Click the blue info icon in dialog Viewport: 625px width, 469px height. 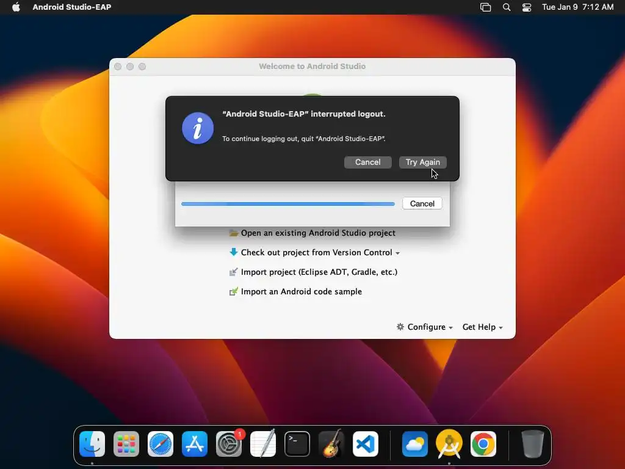[198, 128]
